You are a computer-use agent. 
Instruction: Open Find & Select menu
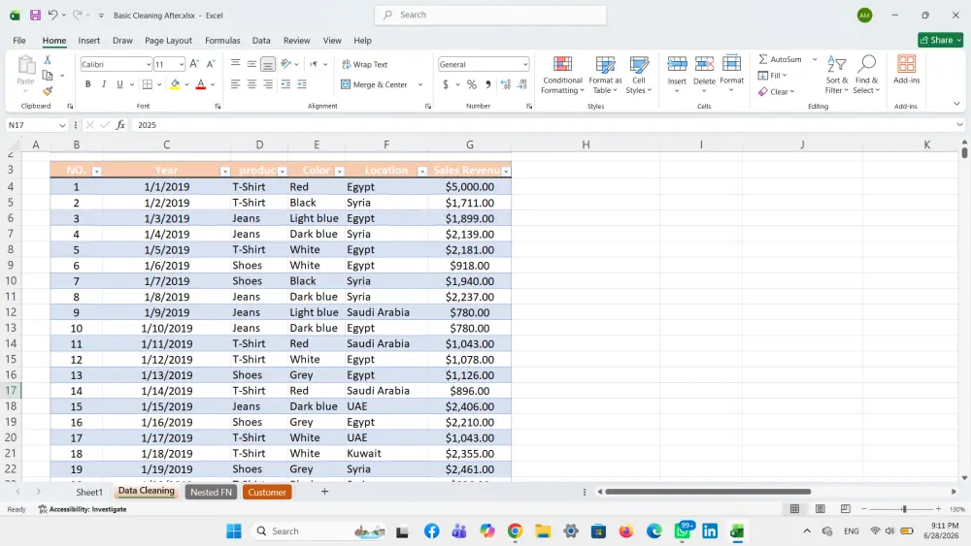(866, 75)
